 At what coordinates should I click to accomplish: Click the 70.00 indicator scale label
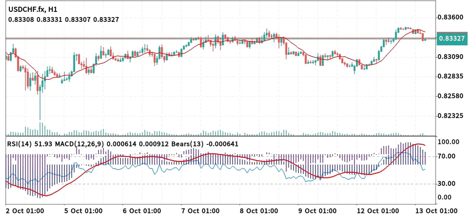point(447,156)
